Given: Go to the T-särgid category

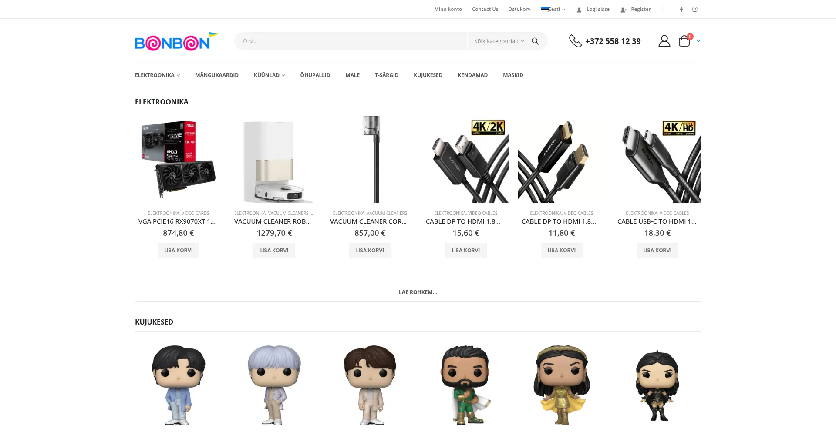Looking at the screenshot, I should (387, 75).
